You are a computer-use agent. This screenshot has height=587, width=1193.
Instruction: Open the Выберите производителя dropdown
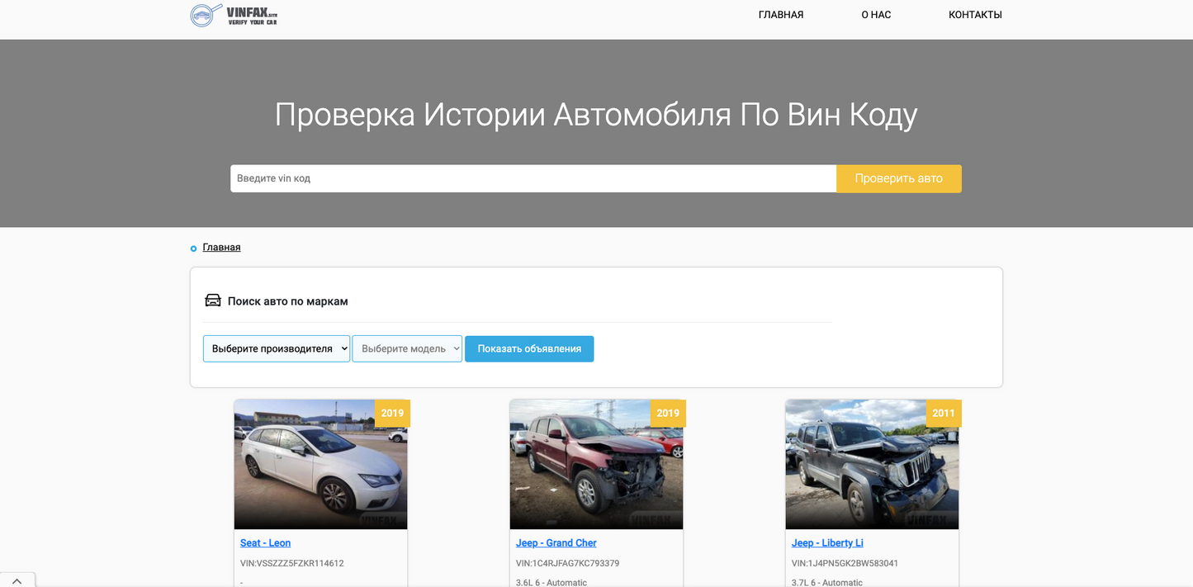(277, 348)
